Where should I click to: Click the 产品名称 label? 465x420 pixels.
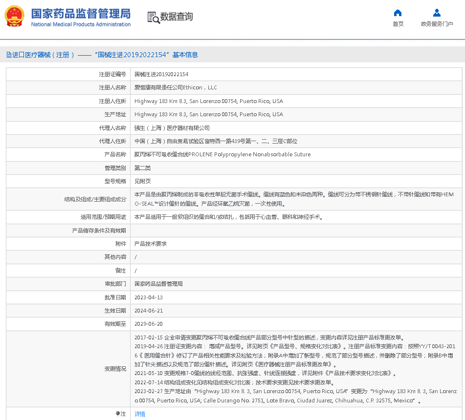[x=115, y=154]
